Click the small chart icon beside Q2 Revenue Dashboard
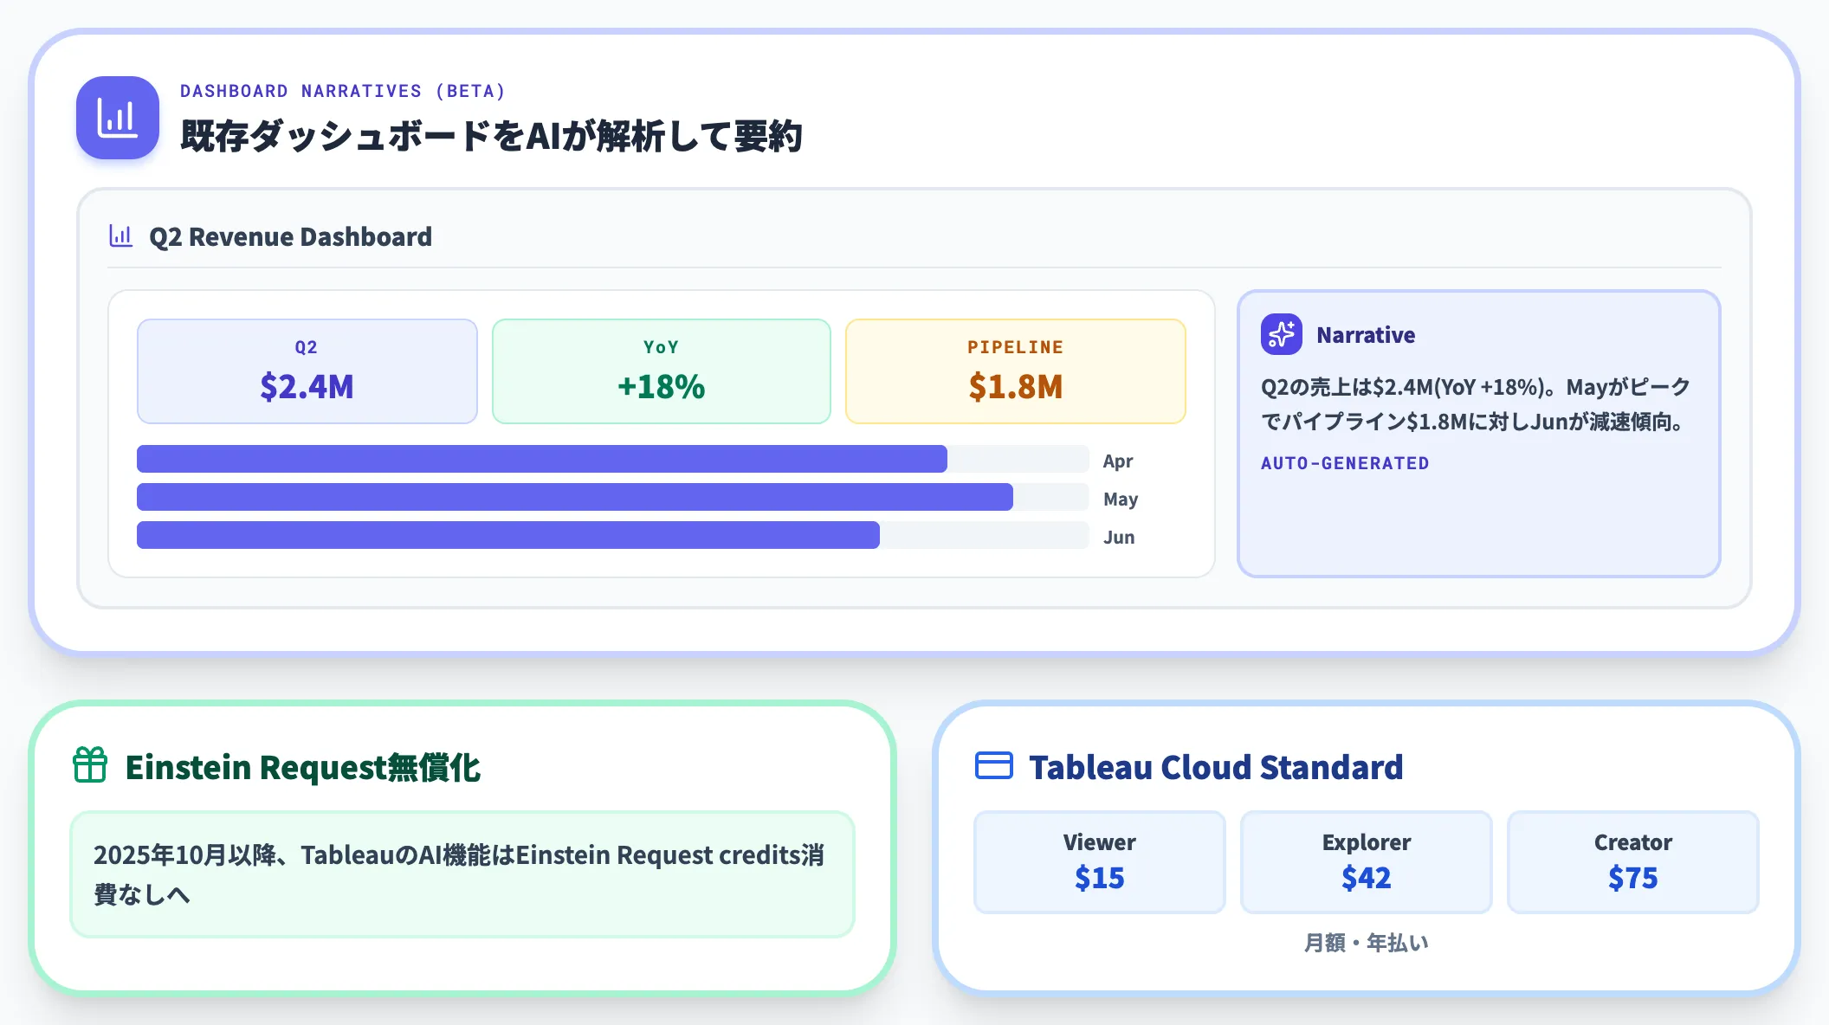Viewport: 1829px width, 1025px height. (121, 235)
